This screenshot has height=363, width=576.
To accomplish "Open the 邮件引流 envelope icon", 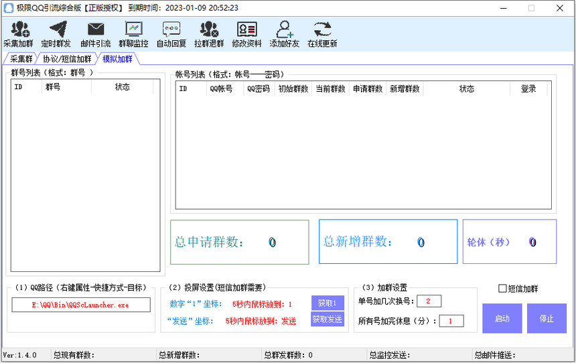I will pos(96,34).
